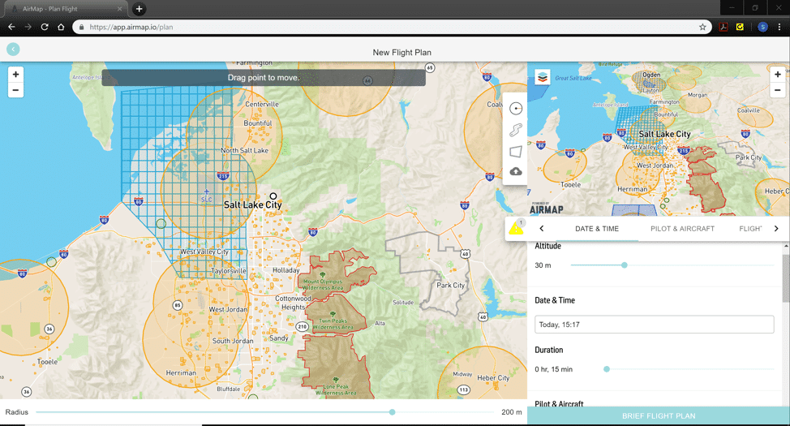This screenshot has width=790, height=426.
Task: Zoom out on the right preview map
Action: click(778, 90)
